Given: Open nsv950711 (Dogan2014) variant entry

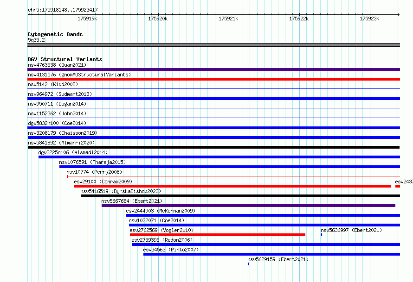Looking at the screenshot, I should (x=57, y=104).
